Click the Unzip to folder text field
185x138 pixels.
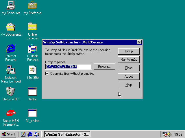click(x=69, y=67)
